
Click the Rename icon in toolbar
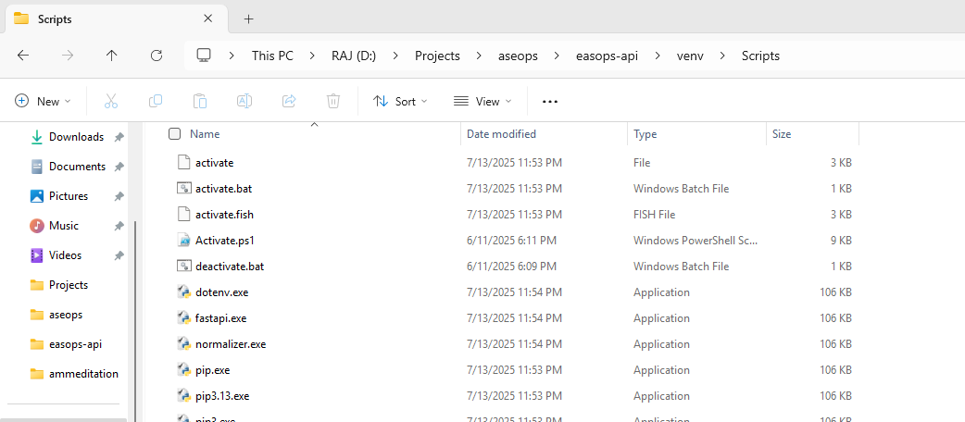[244, 101]
